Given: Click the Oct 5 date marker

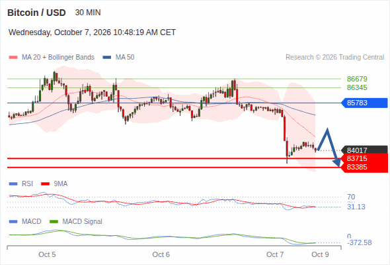Looking at the screenshot, I should click(x=47, y=254).
